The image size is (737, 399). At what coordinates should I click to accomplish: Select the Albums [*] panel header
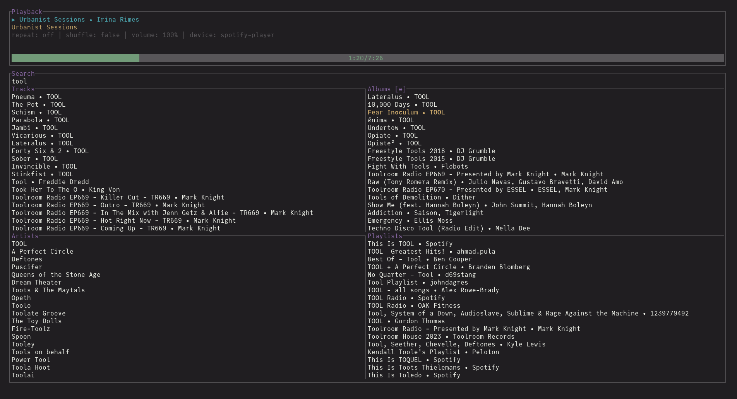click(387, 89)
